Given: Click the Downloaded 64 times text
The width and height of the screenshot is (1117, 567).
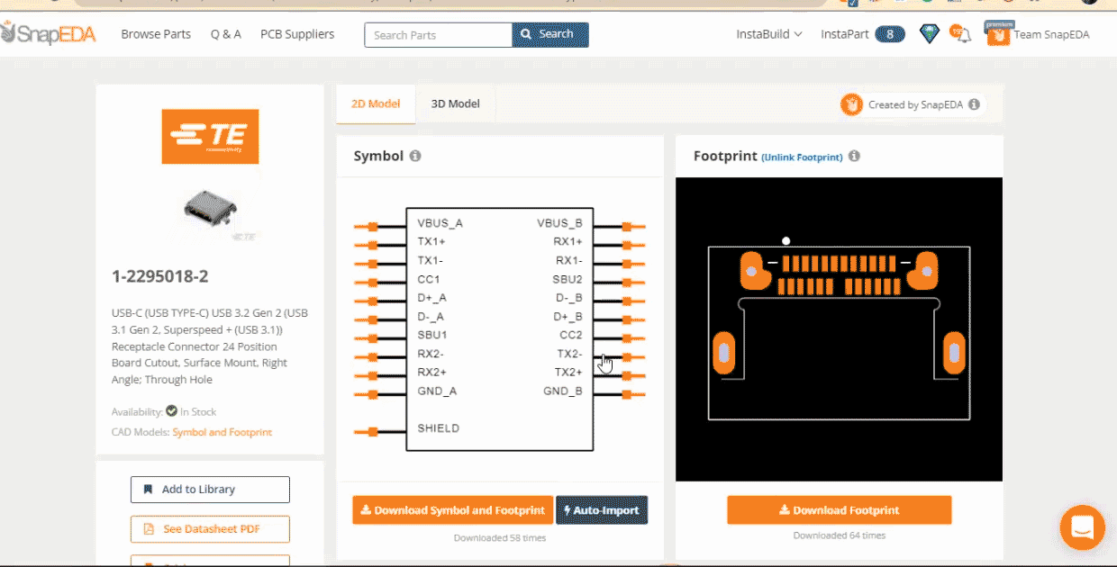Looking at the screenshot, I should pyautogui.click(x=840, y=535).
